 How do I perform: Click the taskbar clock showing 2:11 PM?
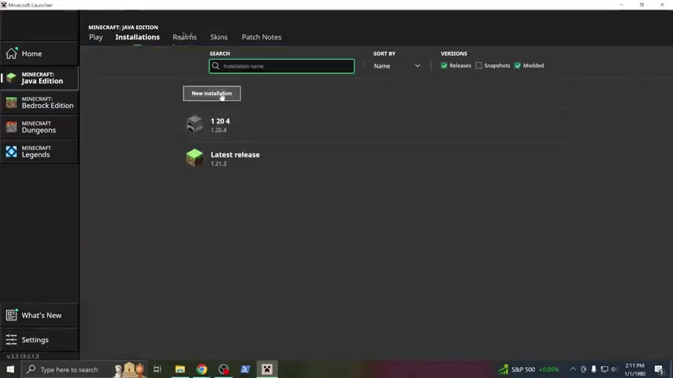(635, 369)
